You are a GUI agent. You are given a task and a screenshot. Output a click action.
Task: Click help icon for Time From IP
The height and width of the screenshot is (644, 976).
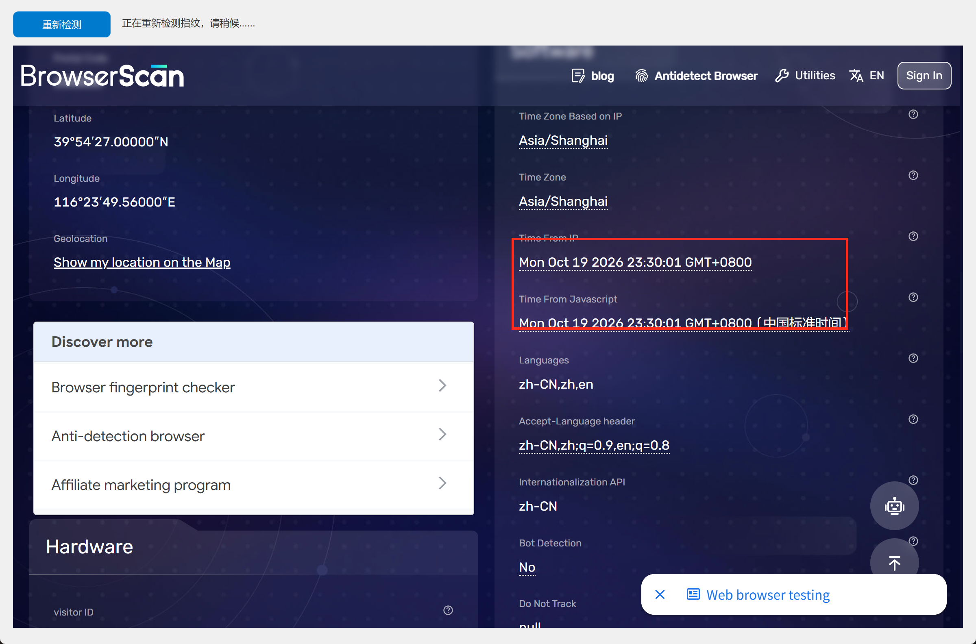tap(913, 236)
